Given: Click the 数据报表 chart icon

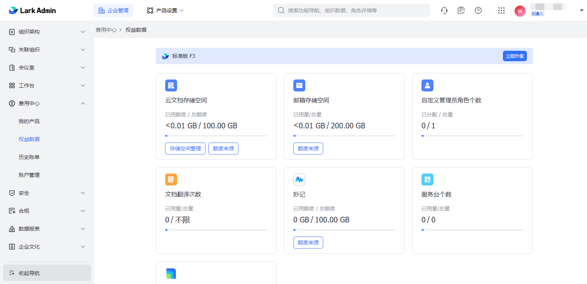Looking at the screenshot, I should point(12,229).
